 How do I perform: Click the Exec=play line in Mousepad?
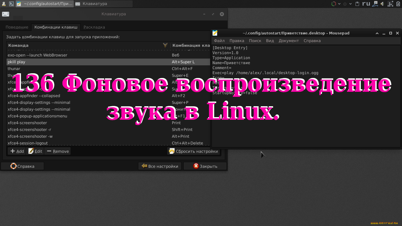(265, 73)
